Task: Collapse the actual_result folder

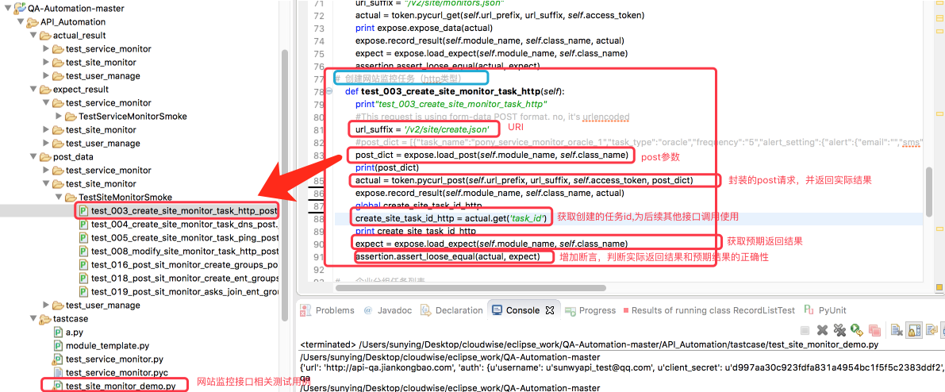Action: coord(33,36)
